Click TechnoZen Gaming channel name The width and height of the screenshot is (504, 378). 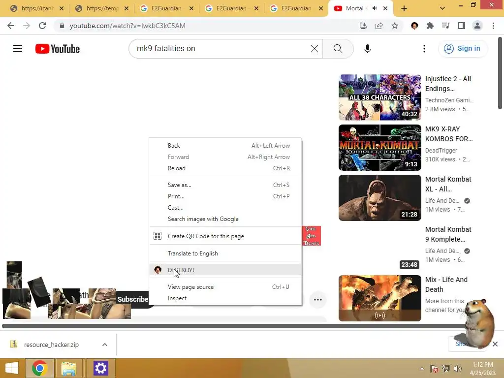click(x=449, y=100)
